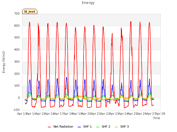Image resolution: width=177 pixels, height=132 pixels.
Task: Click the orange SHF 3 legend swatch
Action: pos(116,127)
